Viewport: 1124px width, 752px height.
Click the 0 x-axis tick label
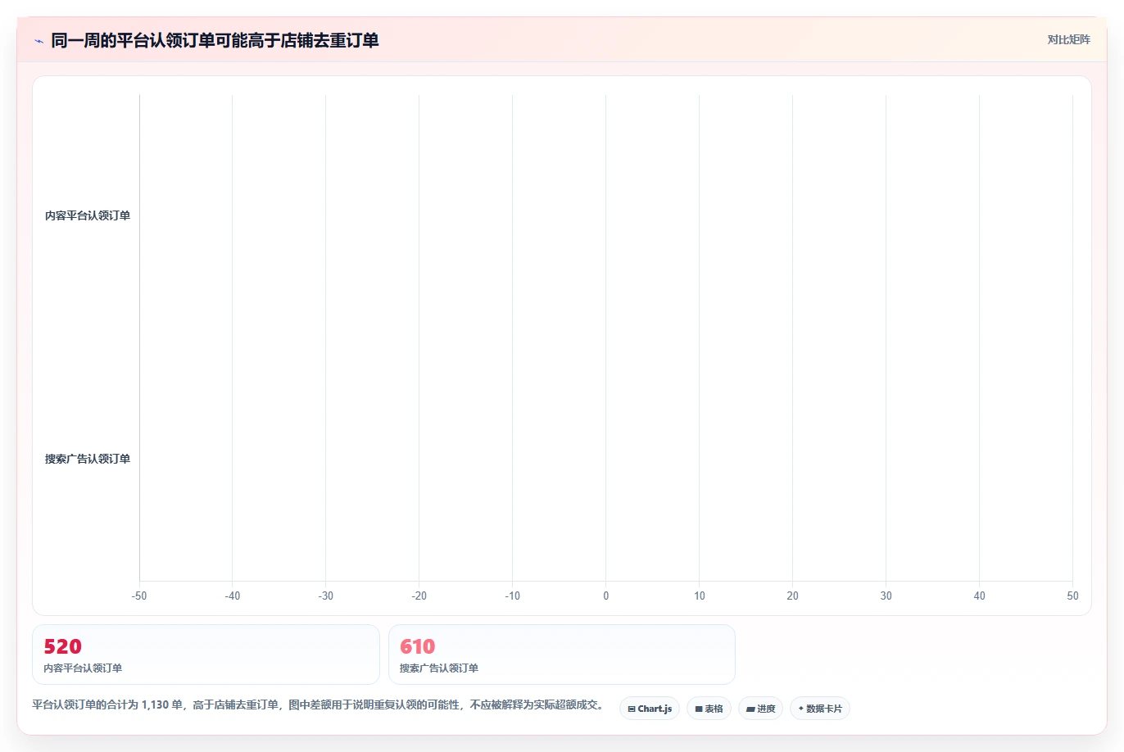606,596
